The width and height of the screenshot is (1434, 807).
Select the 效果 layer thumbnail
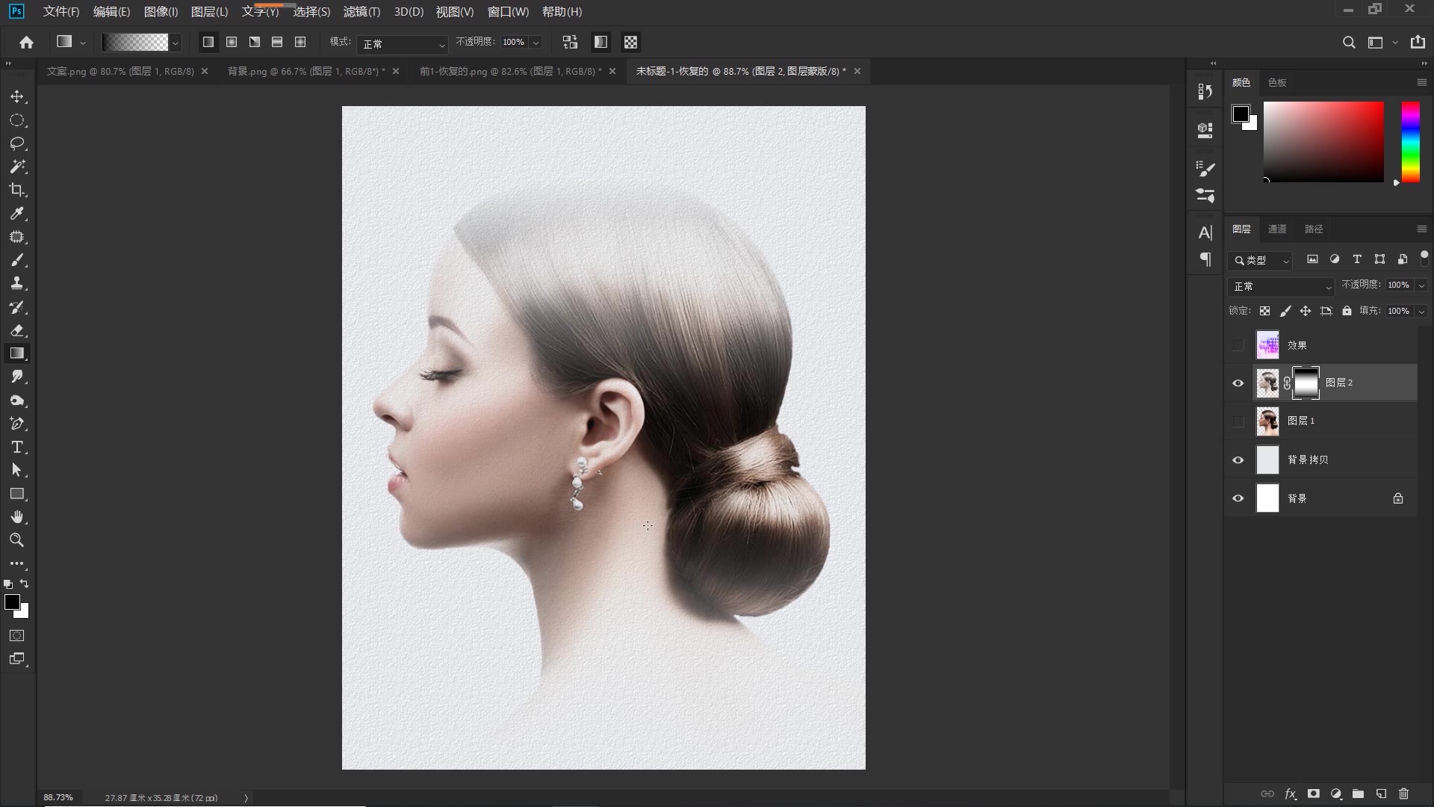(x=1267, y=345)
